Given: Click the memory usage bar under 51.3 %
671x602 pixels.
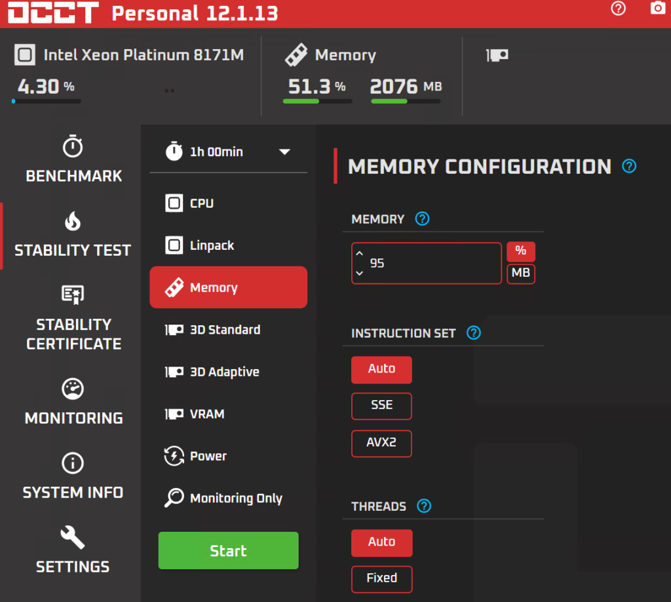Looking at the screenshot, I should pos(318,102).
